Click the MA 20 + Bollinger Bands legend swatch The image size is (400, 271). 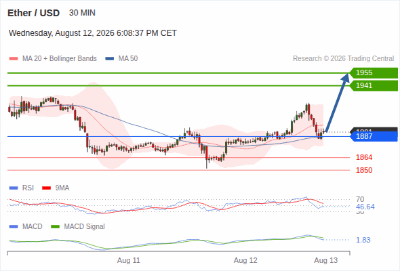click(14, 59)
